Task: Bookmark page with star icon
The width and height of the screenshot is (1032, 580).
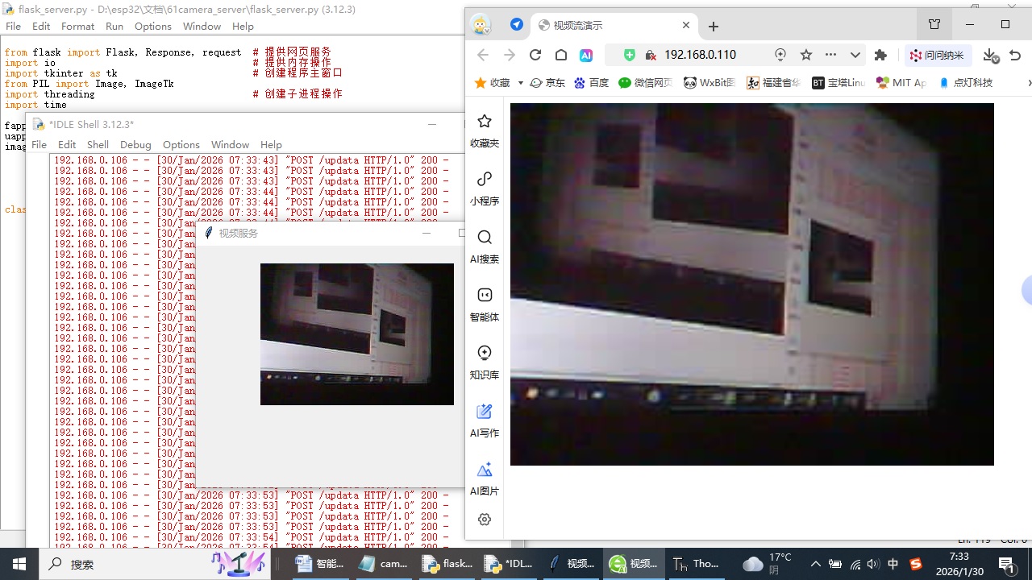Action: pos(806,55)
